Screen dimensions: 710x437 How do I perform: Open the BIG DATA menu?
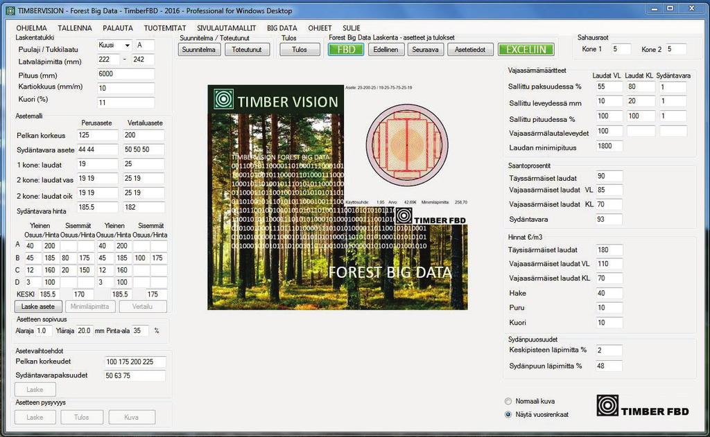point(282,28)
